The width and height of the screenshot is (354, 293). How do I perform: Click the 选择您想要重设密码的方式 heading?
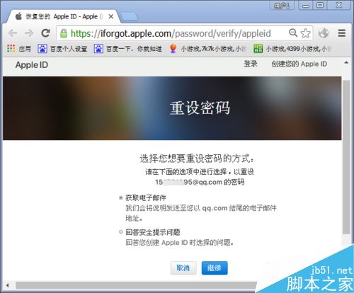coord(197,159)
